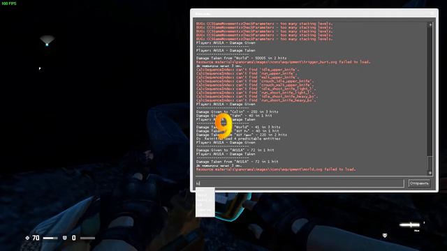Viewport: 447px width, 251px height.
Task: Click the armor bar next to 0
Action: point(87,238)
